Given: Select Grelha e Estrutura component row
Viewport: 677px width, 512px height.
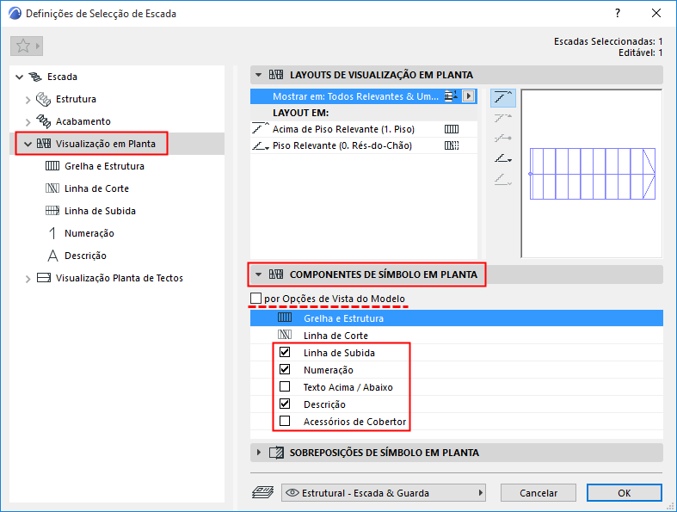Looking at the screenshot, I should click(x=457, y=318).
